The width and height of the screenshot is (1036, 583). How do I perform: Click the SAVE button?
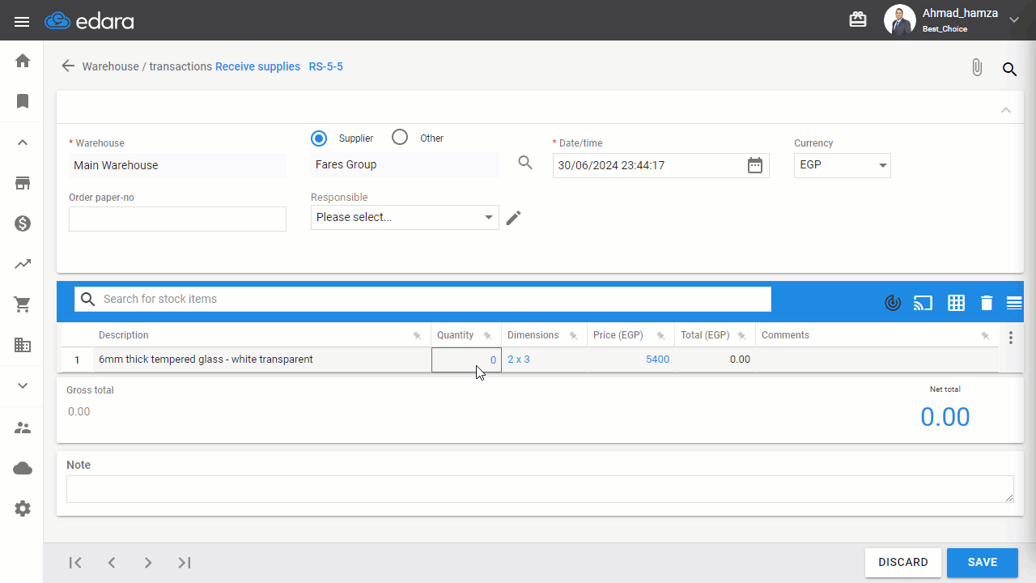(982, 563)
